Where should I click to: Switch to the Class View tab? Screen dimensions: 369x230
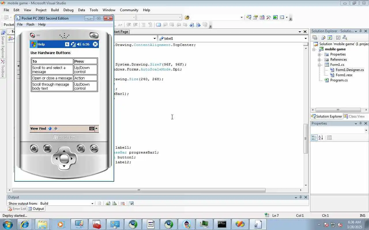pos(354,116)
